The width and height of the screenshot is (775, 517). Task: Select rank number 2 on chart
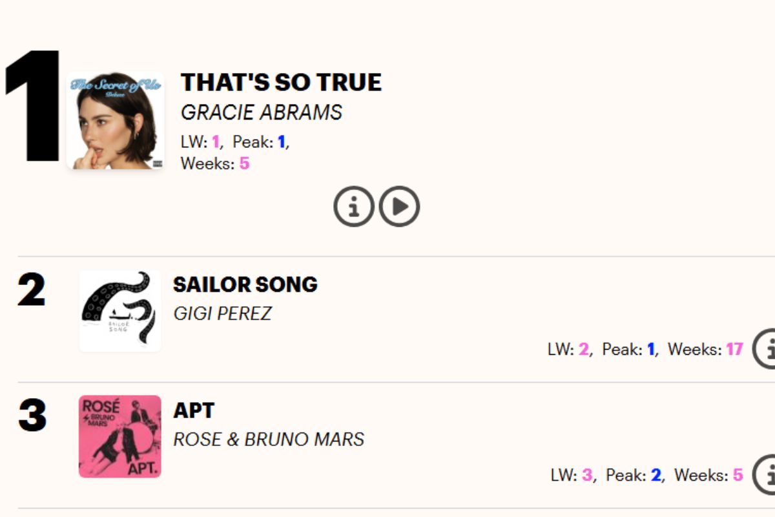coord(32,291)
